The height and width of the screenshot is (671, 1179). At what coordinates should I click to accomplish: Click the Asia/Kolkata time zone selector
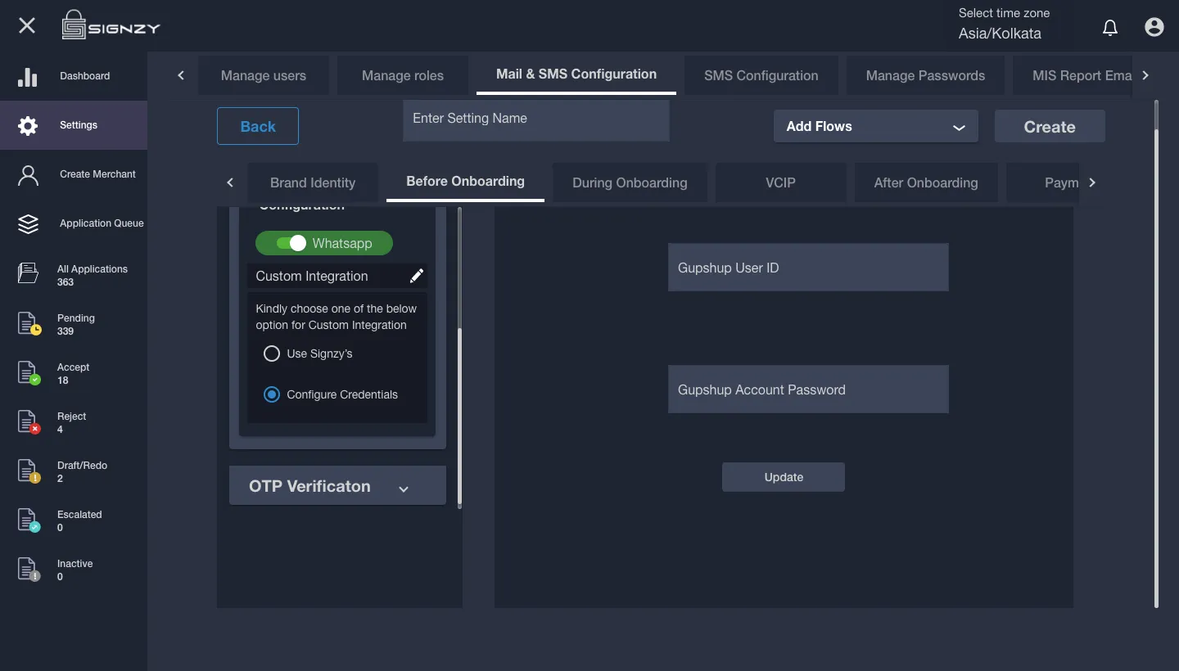(1001, 34)
